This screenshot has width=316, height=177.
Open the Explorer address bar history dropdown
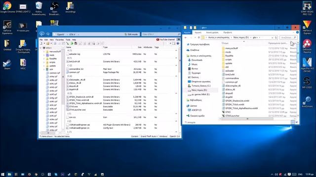pos(272,37)
